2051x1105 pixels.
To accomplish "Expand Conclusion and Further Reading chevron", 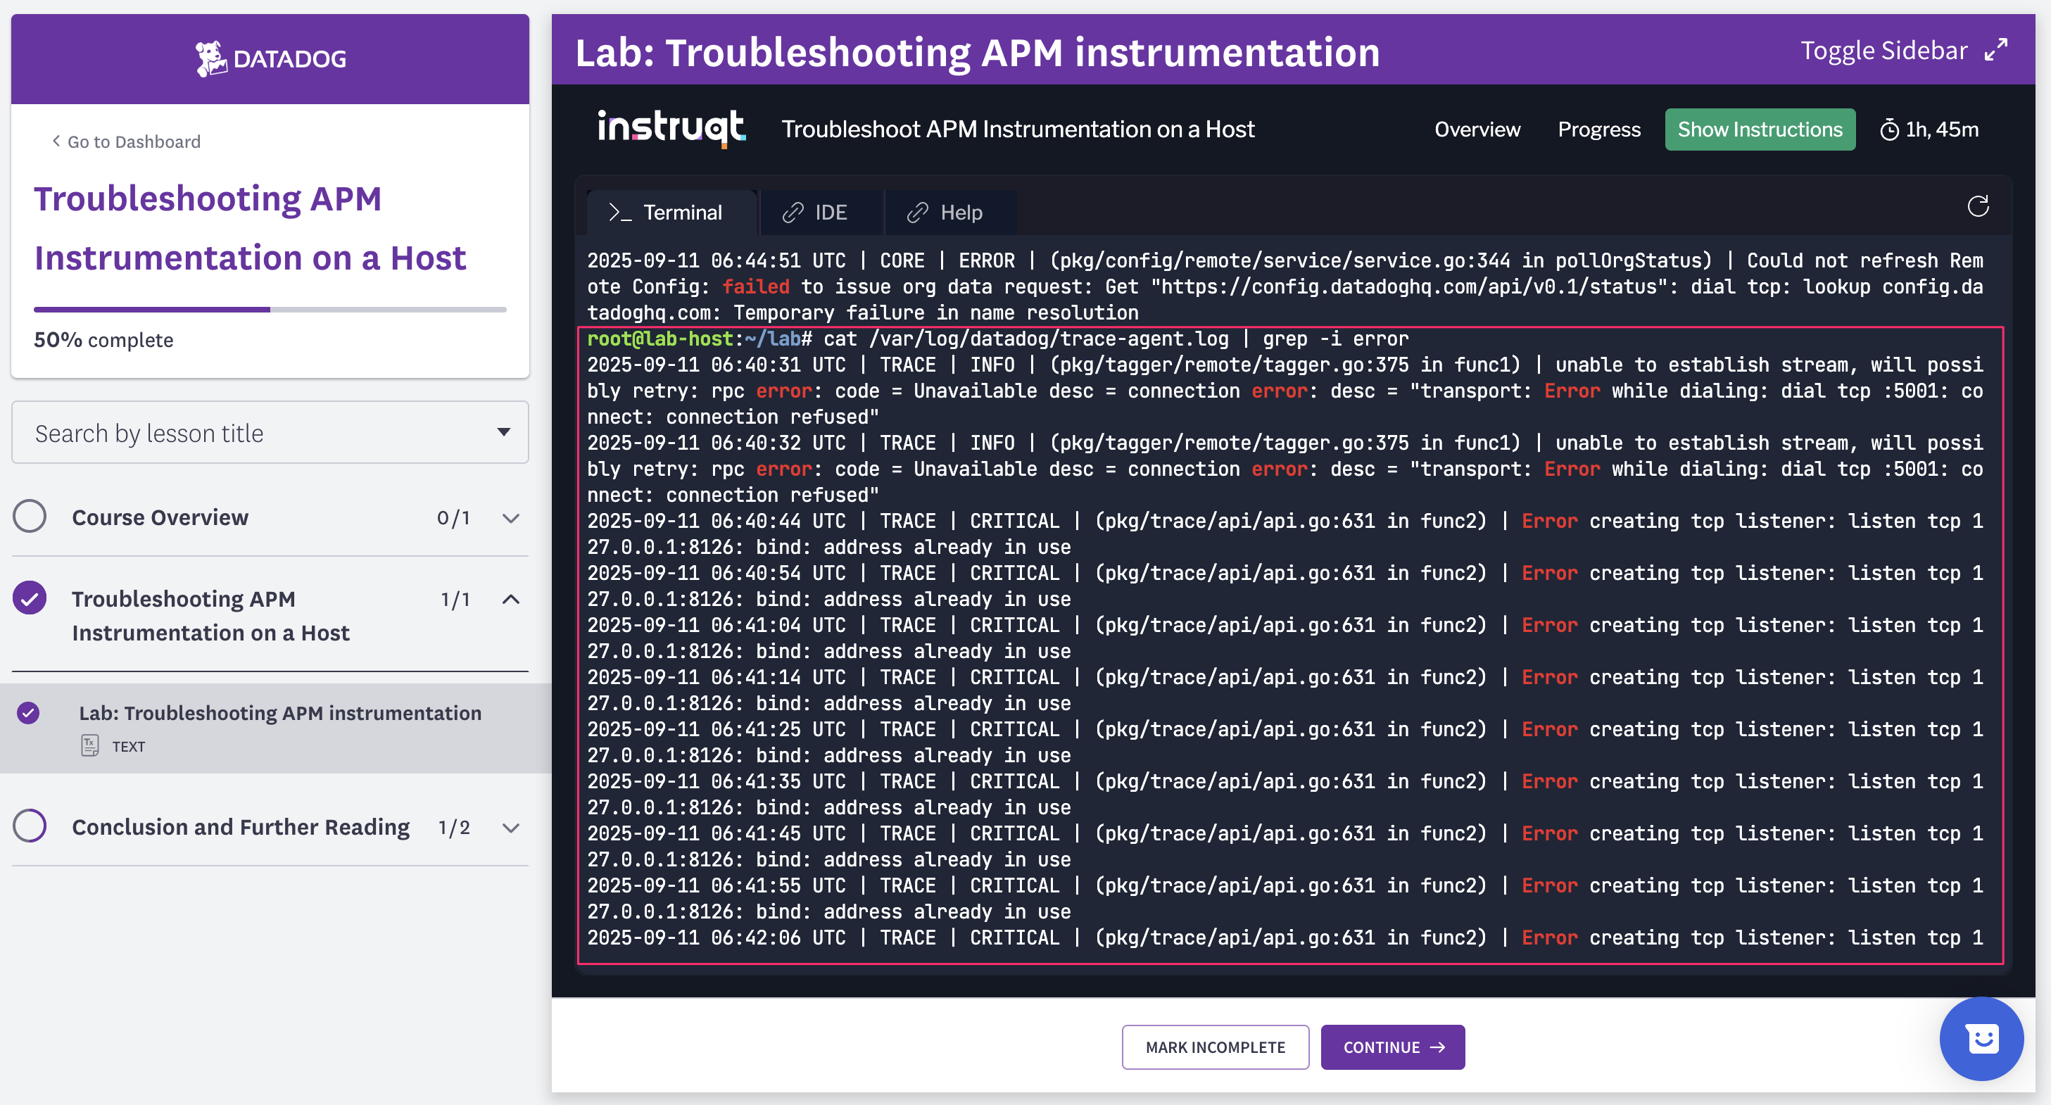I will [511, 828].
